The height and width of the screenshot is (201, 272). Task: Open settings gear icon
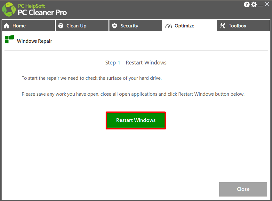coord(254,4)
